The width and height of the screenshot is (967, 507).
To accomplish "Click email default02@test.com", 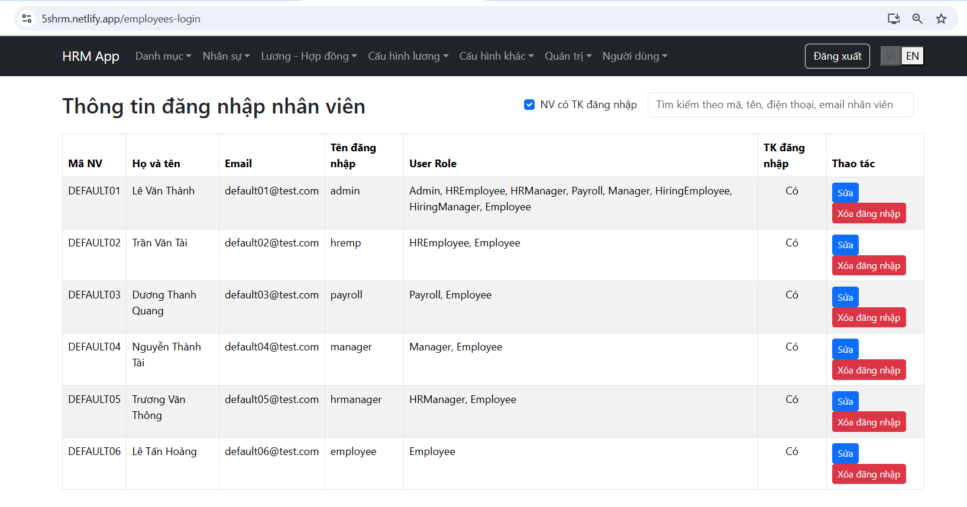I will (271, 243).
